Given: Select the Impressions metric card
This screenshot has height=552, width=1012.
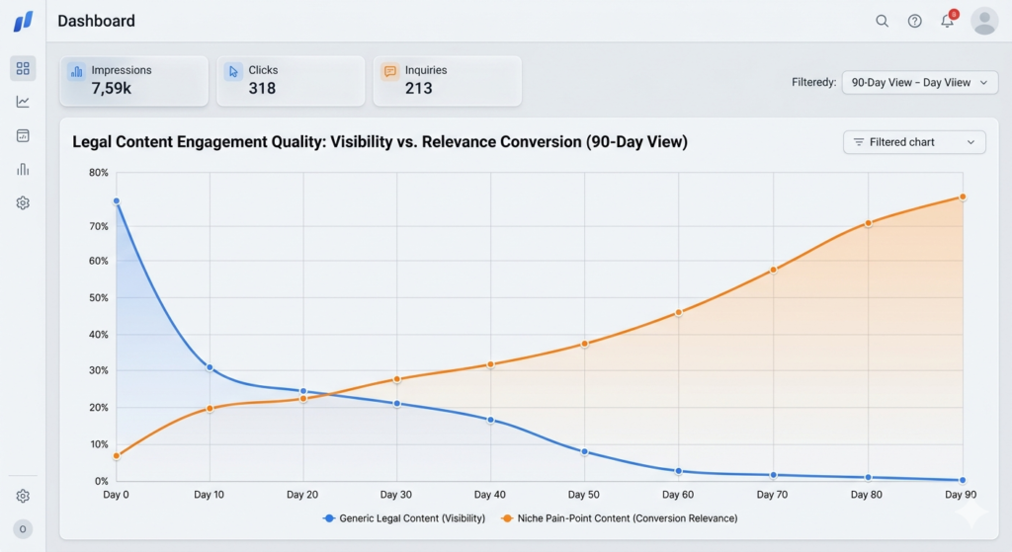Looking at the screenshot, I should coord(134,81).
